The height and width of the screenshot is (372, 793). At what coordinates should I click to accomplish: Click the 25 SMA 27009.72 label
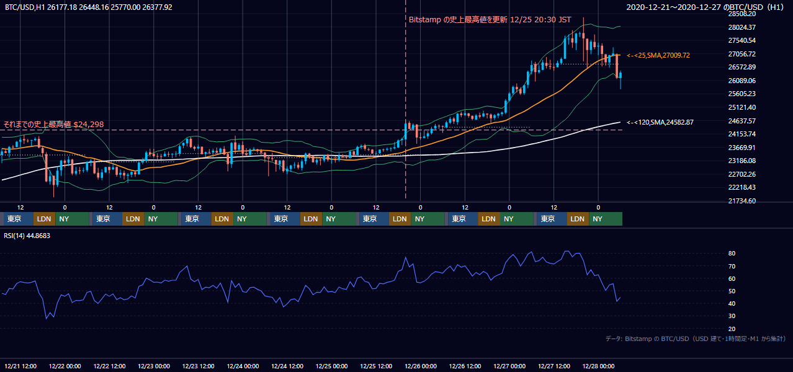click(658, 55)
